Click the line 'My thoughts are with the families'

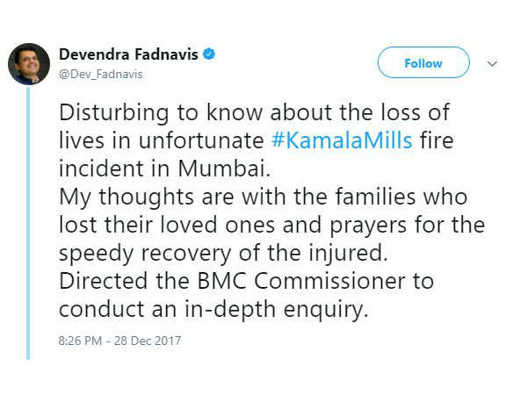click(x=263, y=197)
